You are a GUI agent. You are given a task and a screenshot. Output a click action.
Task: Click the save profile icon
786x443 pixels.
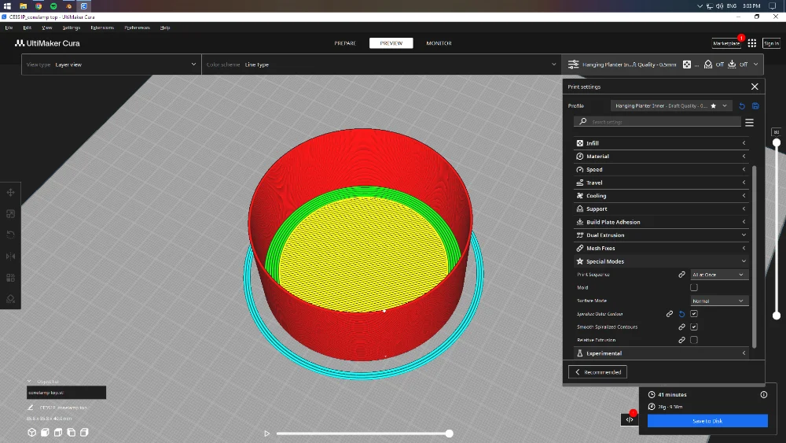[x=755, y=106]
